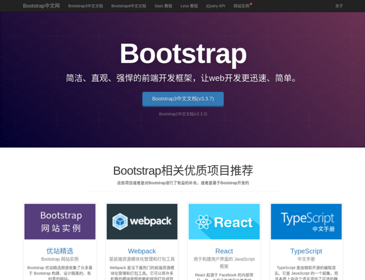Viewport: 365px width, 280px height.
Task: Open Bootstrap4中文文档 in the navbar
Action: click(129, 6)
